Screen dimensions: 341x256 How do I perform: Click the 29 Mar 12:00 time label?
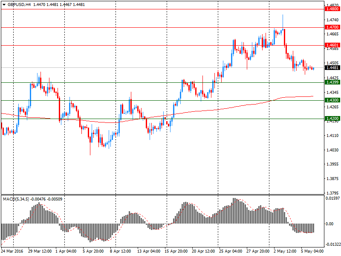tap(40, 251)
